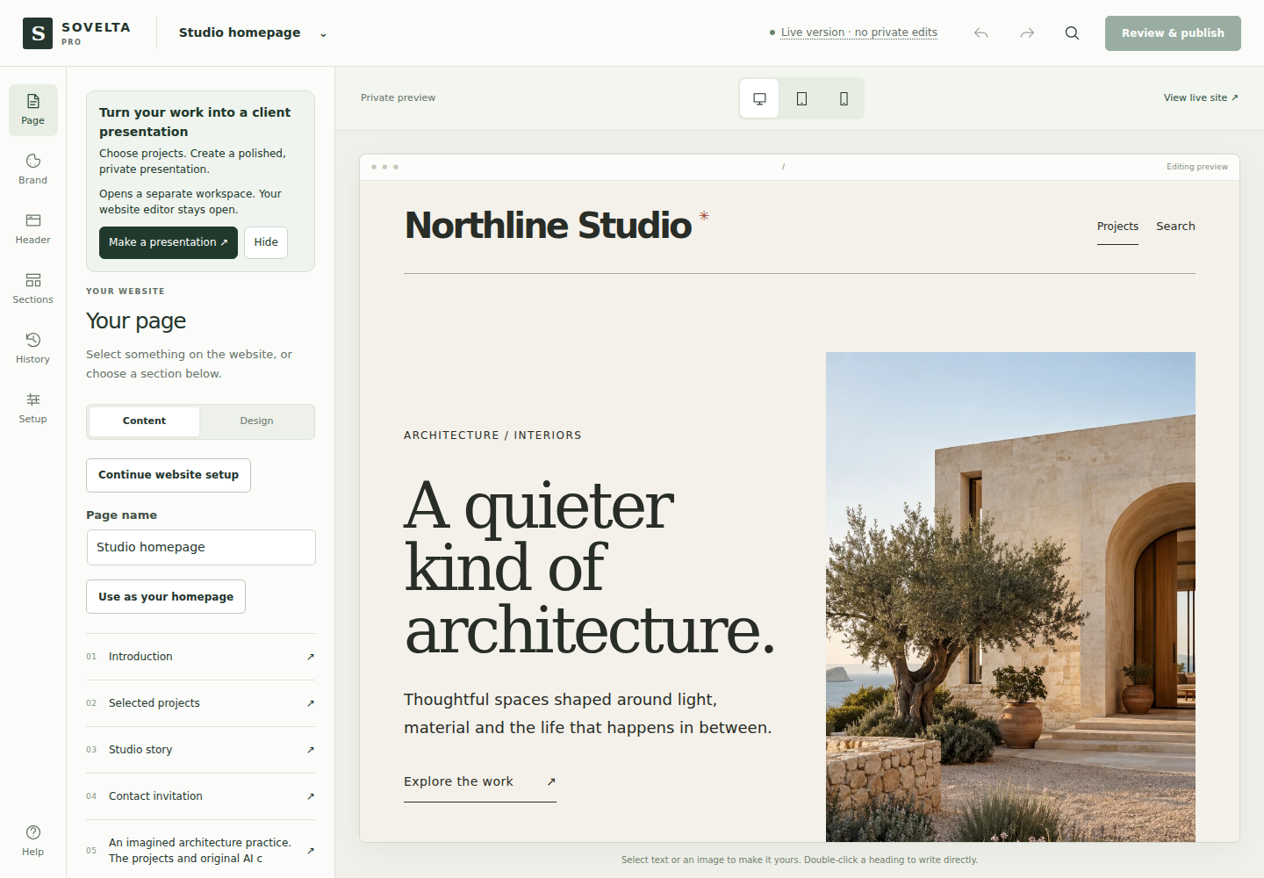Viewport: 1264px width, 878px height.
Task: Click Make a presentation button
Action: (169, 242)
